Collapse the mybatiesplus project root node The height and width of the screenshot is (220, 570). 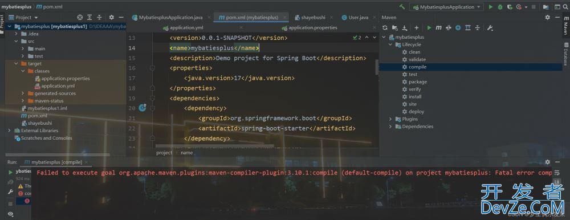click(x=10, y=27)
